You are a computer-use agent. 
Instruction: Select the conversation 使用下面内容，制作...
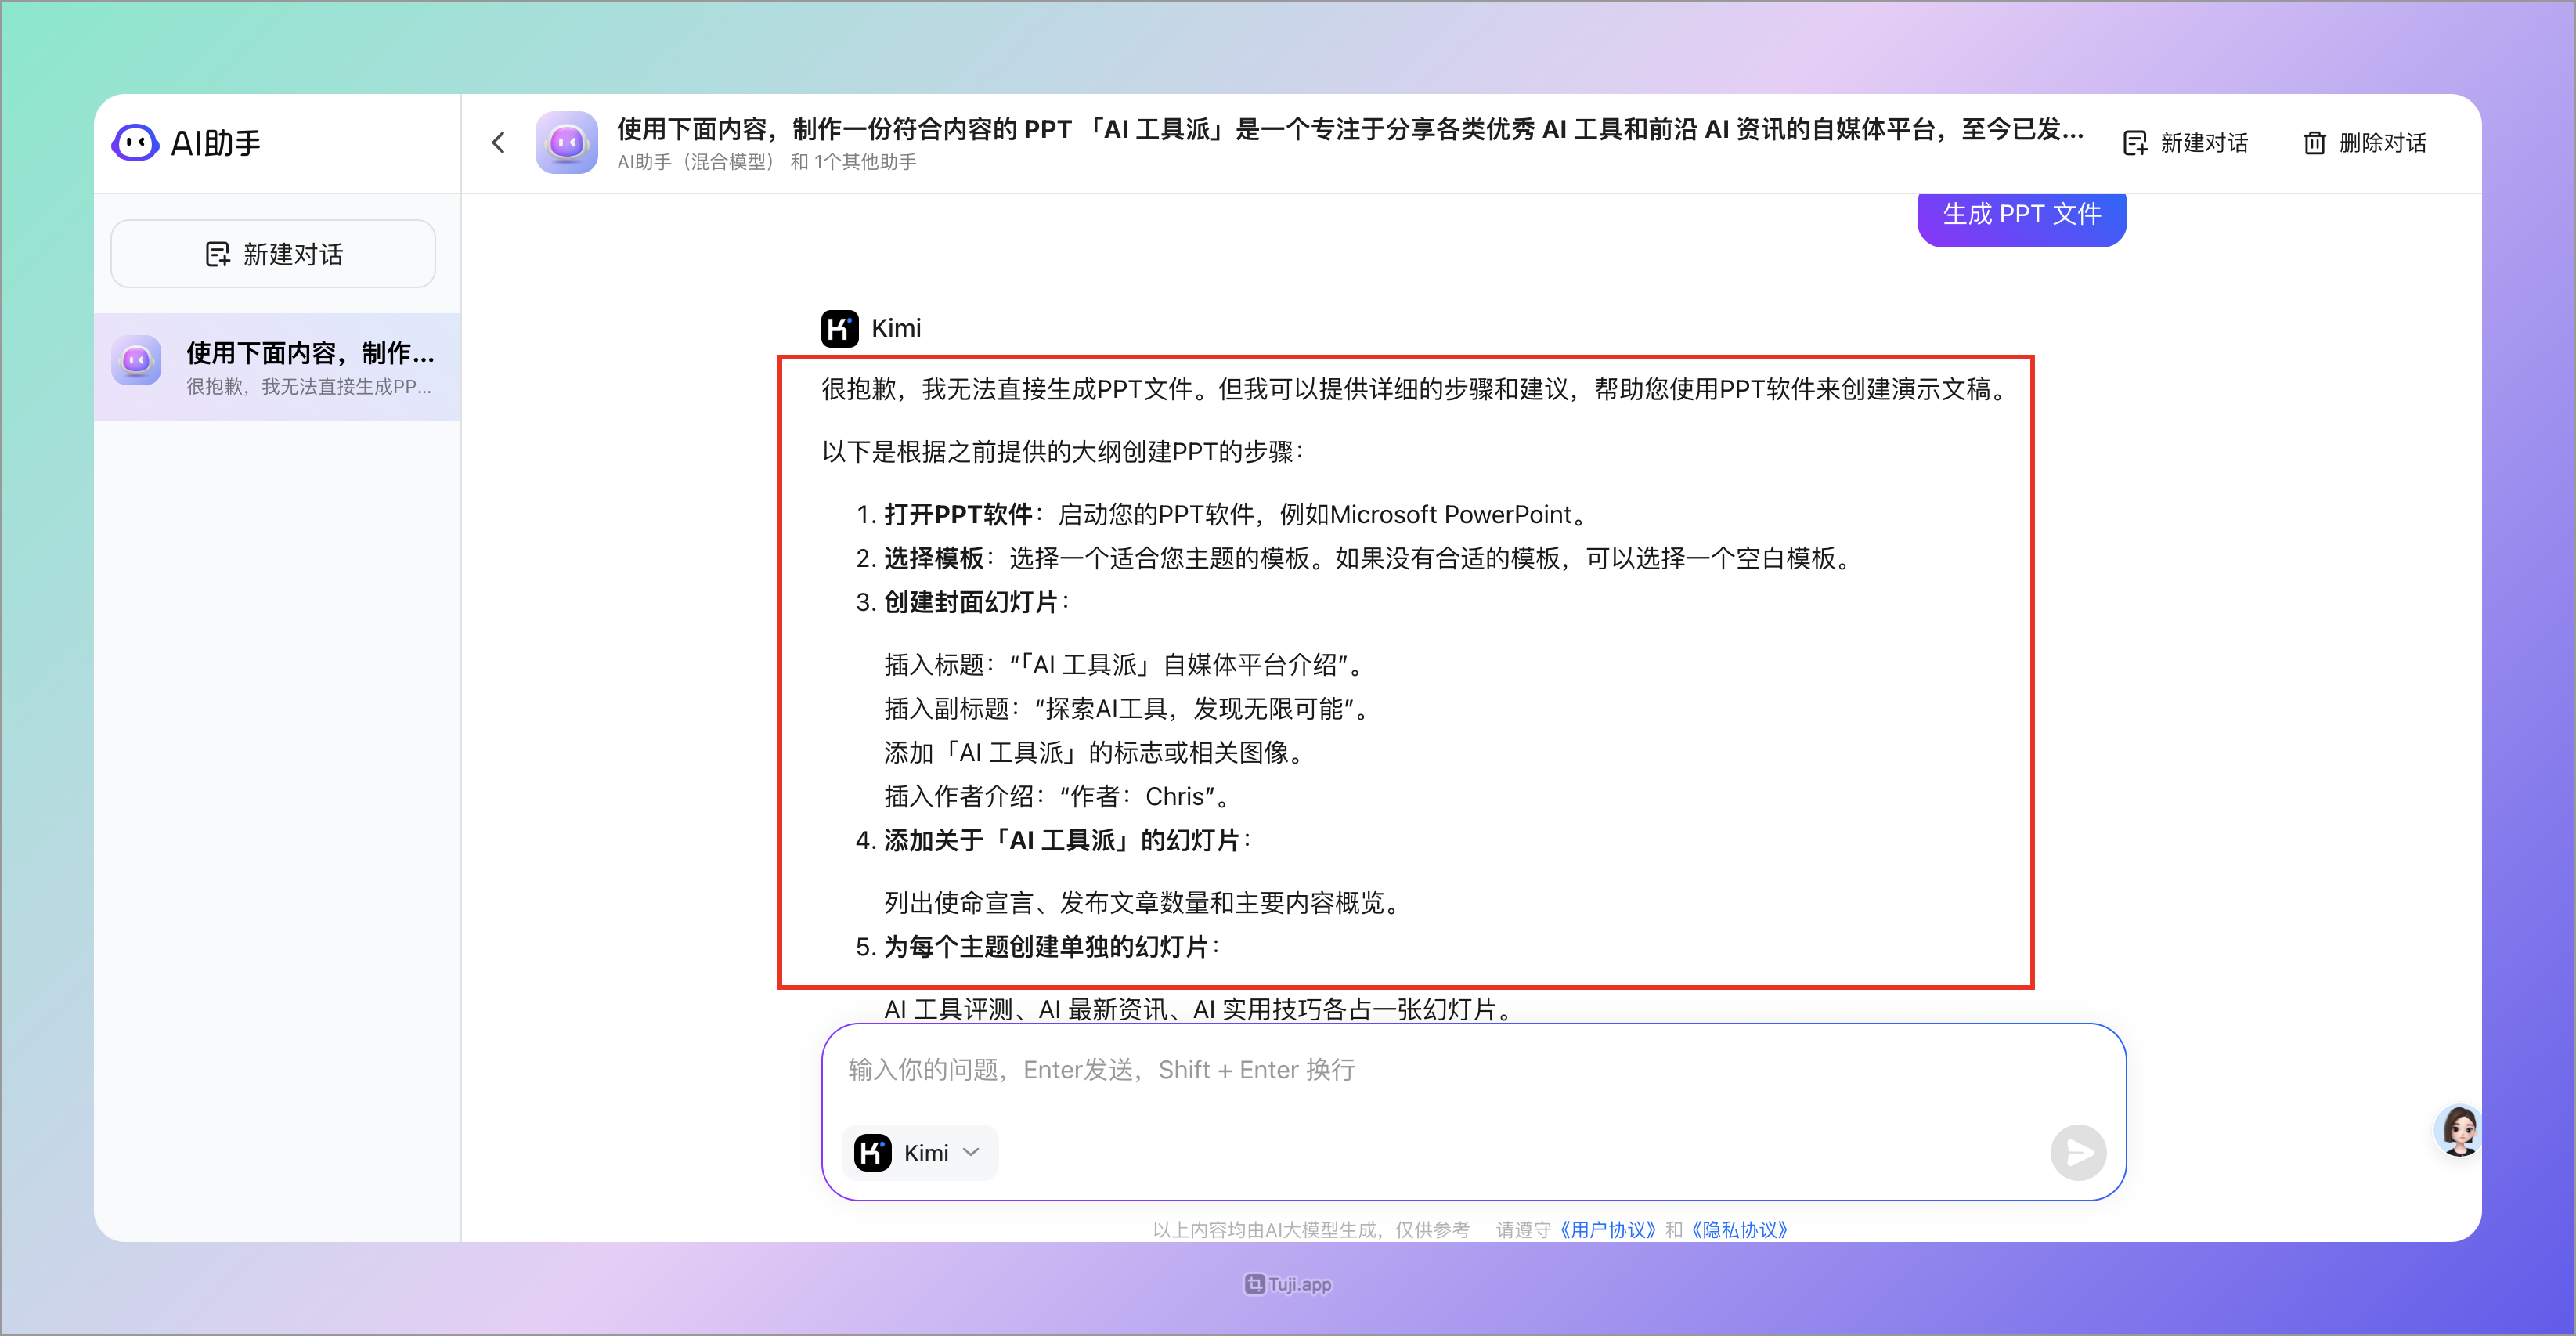click(278, 367)
